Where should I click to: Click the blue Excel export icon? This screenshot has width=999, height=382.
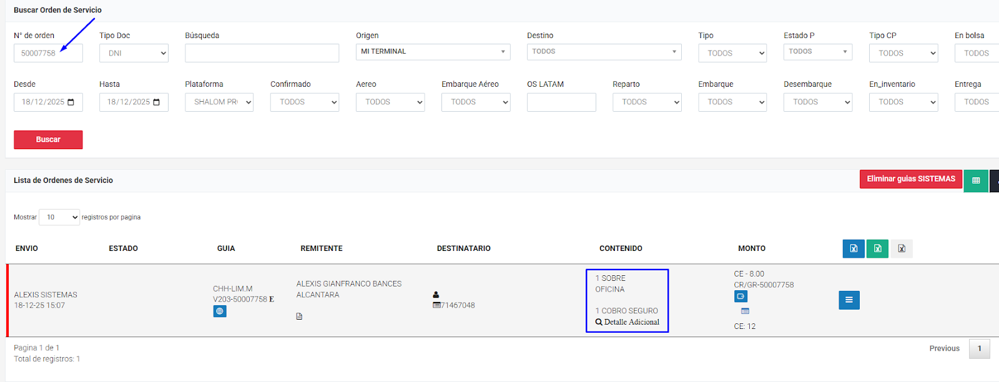(854, 248)
